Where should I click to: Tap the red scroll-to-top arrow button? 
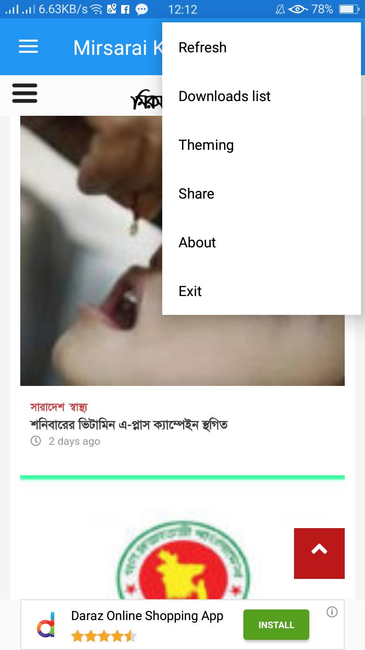pos(319,554)
